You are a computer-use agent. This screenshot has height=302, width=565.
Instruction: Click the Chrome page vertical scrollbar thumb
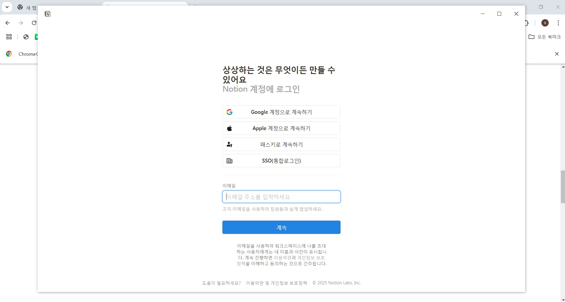pyautogui.click(x=563, y=187)
